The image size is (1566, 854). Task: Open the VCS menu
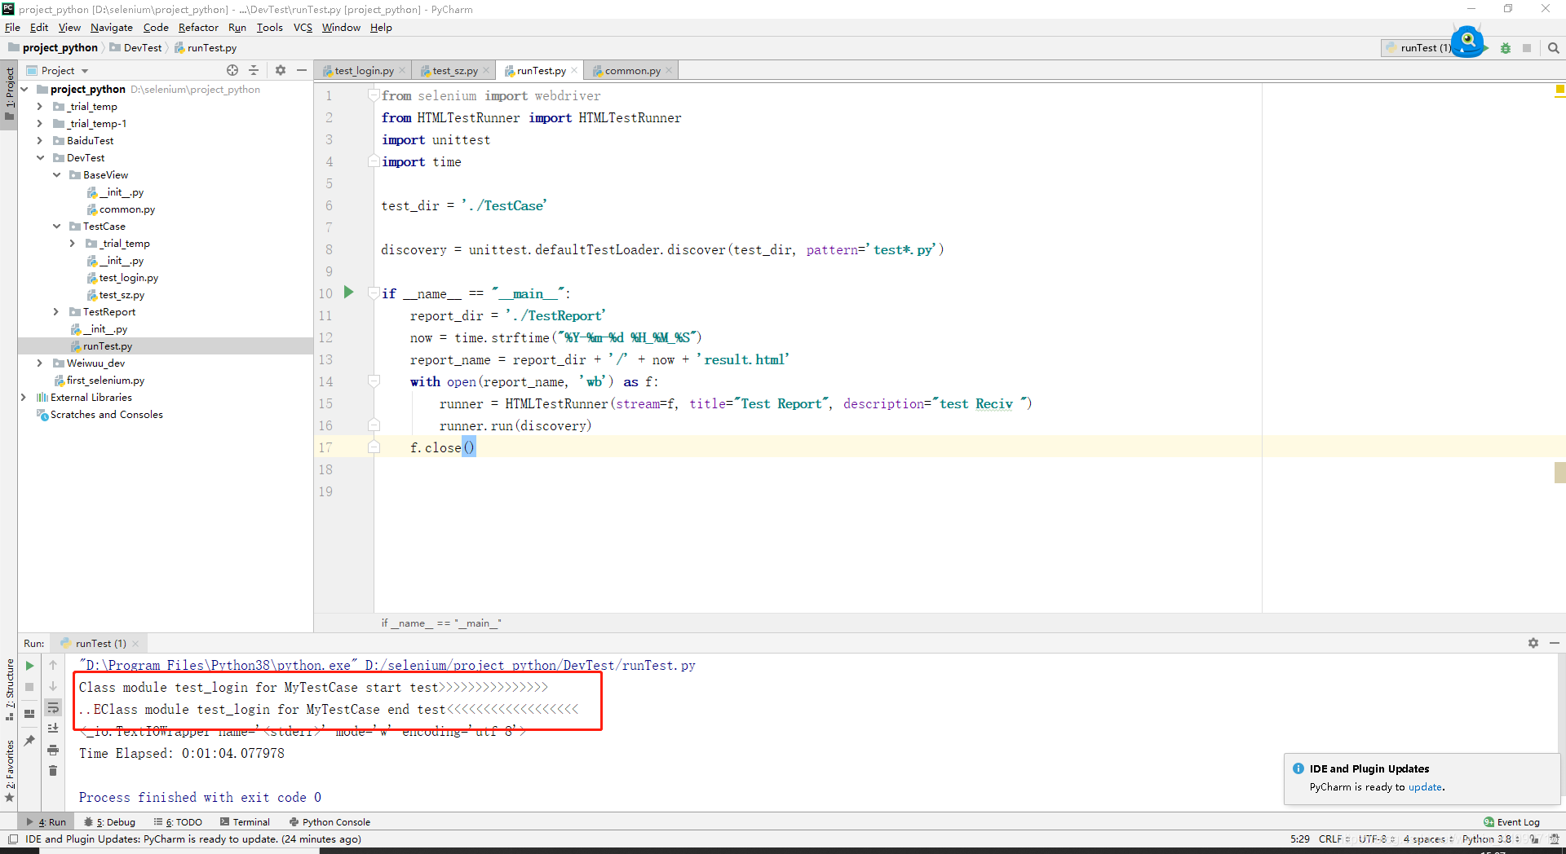point(303,28)
